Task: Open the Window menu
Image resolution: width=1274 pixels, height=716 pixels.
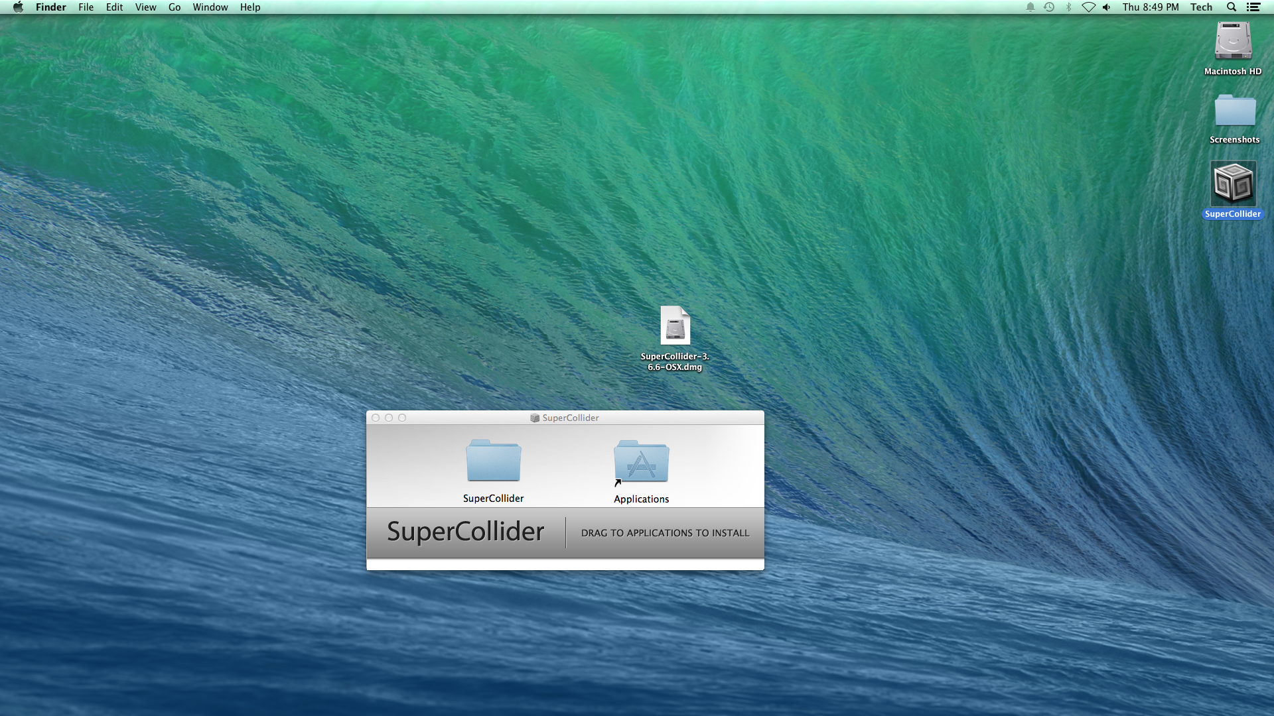Action: (x=210, y=7)
